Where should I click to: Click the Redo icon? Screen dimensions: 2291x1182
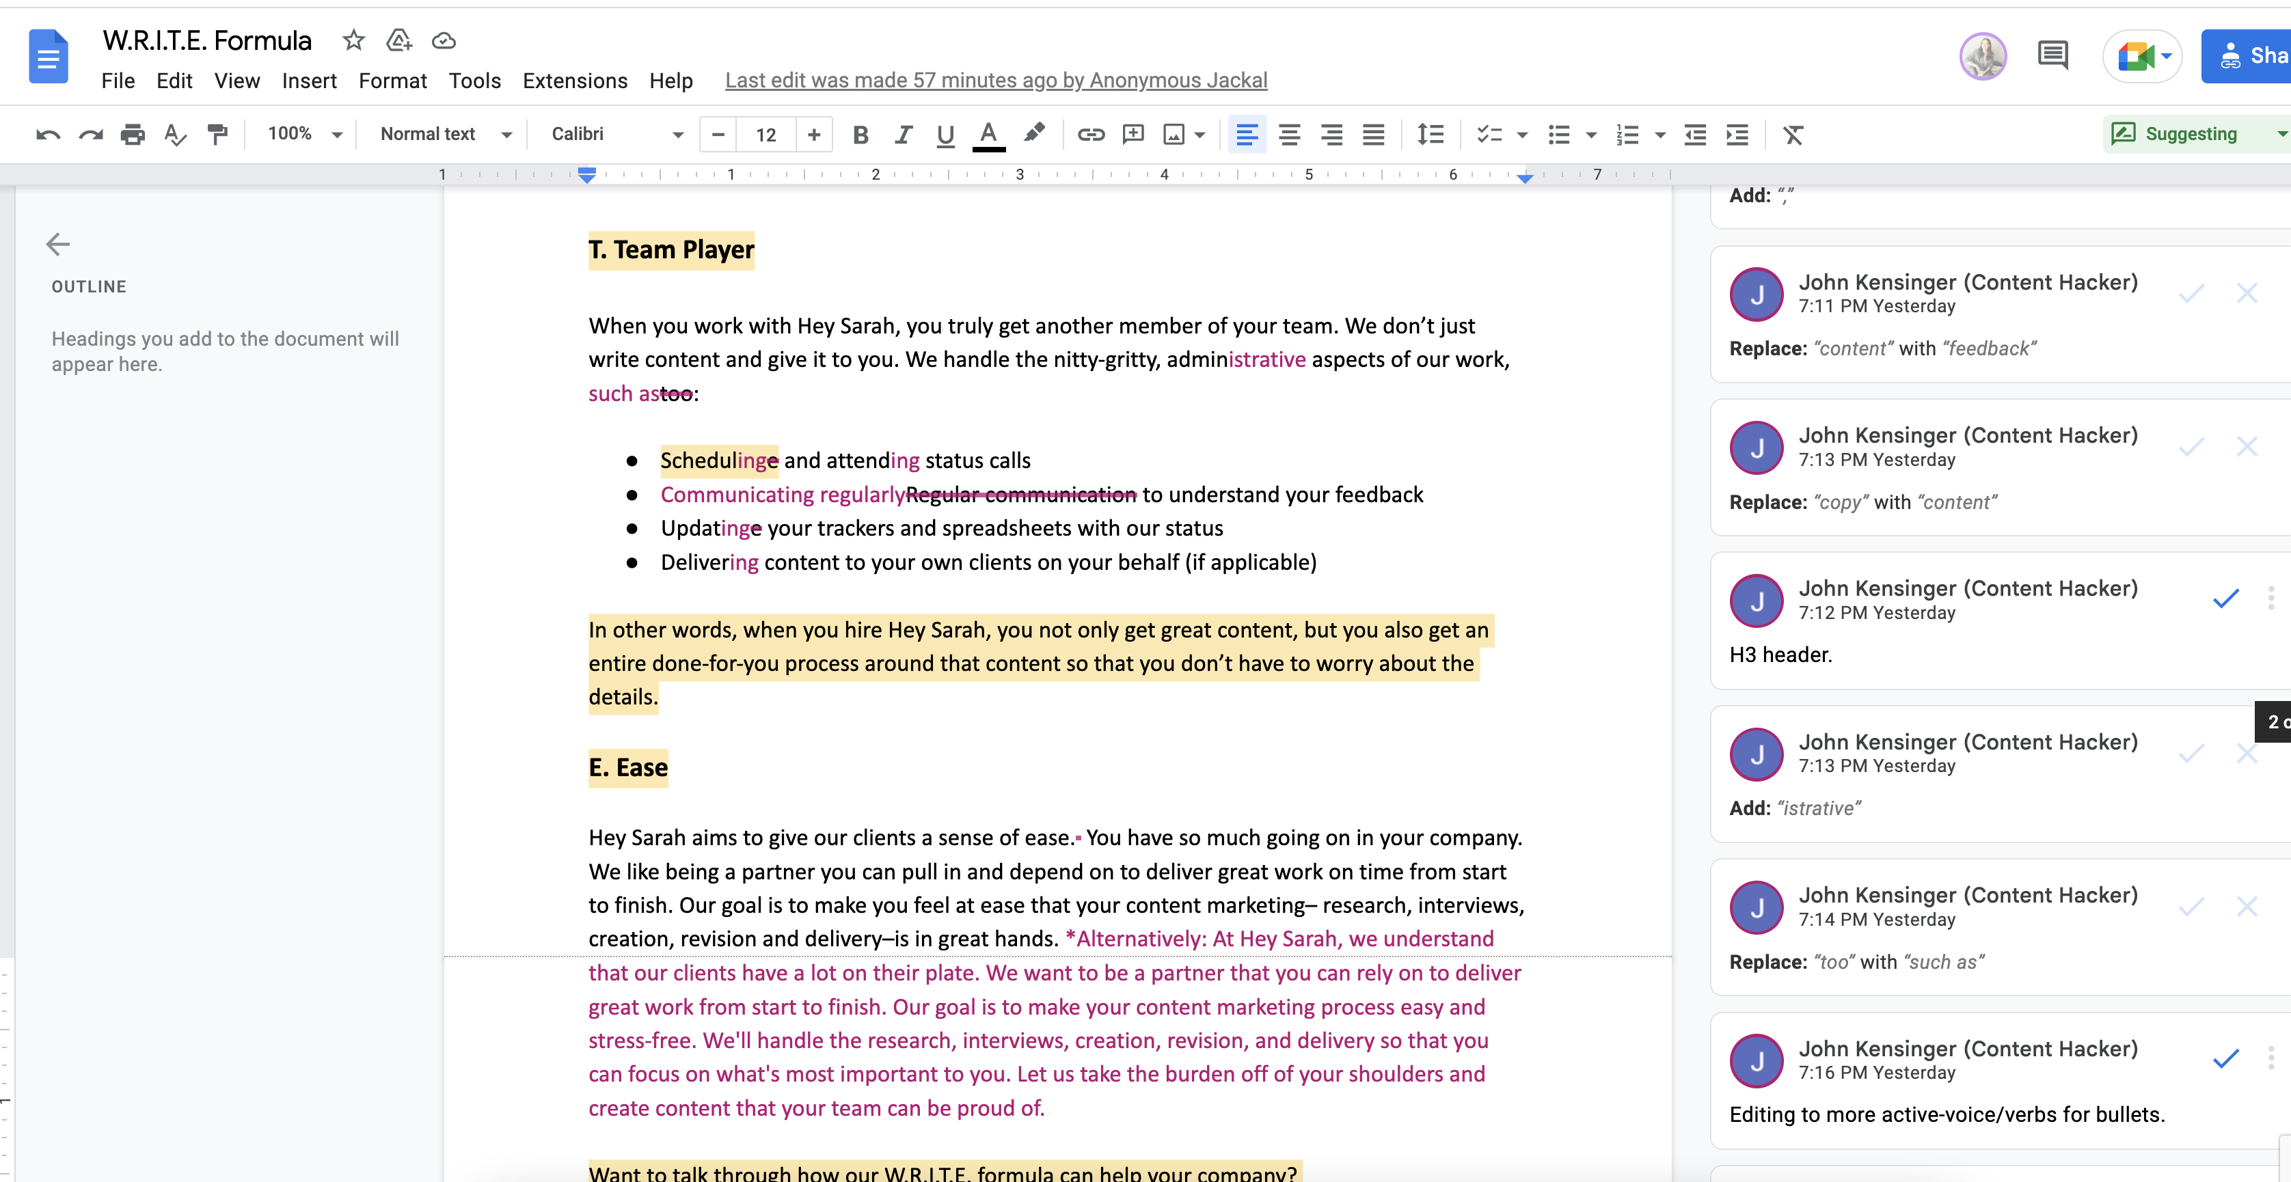[91, 135]
